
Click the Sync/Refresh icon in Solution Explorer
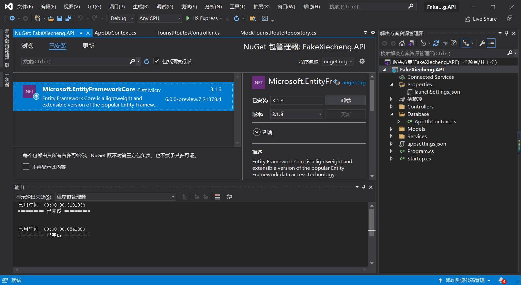click(436, 43)
